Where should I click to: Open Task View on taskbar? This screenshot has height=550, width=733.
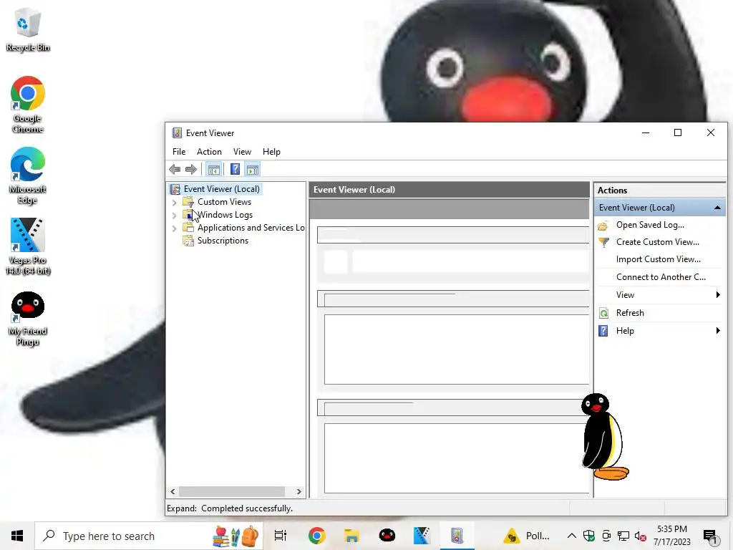[x=281, y=536]
